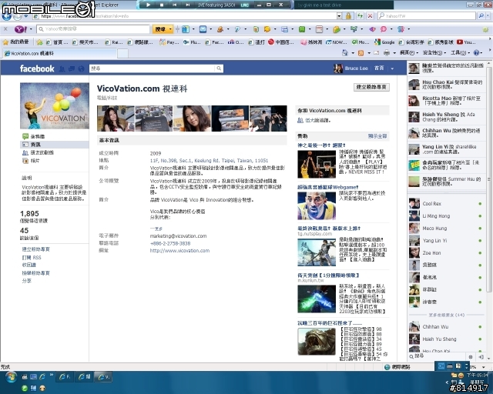Open the Yahoo! logo dropdown arrow
Image resolution: width=493 pixels, height=394 pixels.
pos(31,29)
